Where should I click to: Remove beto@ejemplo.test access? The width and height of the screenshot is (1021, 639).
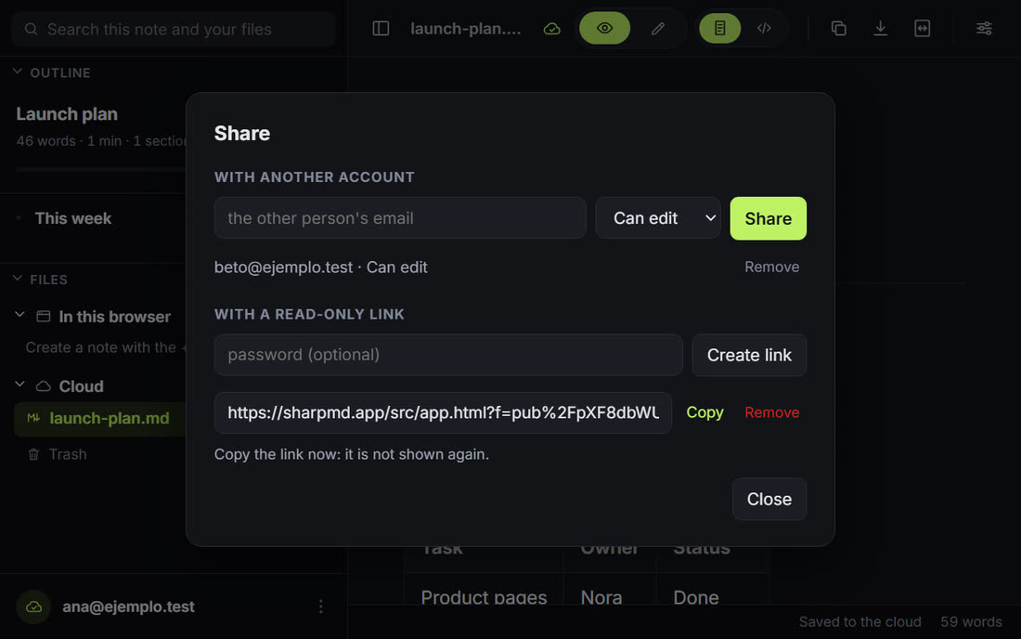[x=771, y=267]
